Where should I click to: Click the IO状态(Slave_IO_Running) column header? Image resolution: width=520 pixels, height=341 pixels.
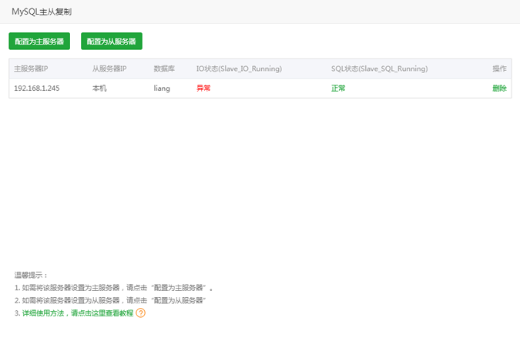point(239,69)
